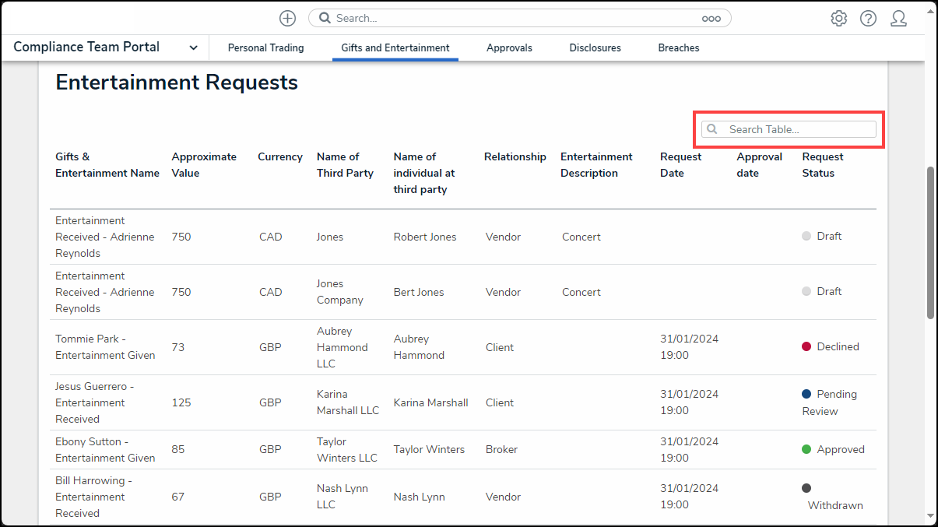This screenshot has height=527, width=938.
Task: Click the plus create-new icon
Action: coord(287,18)
